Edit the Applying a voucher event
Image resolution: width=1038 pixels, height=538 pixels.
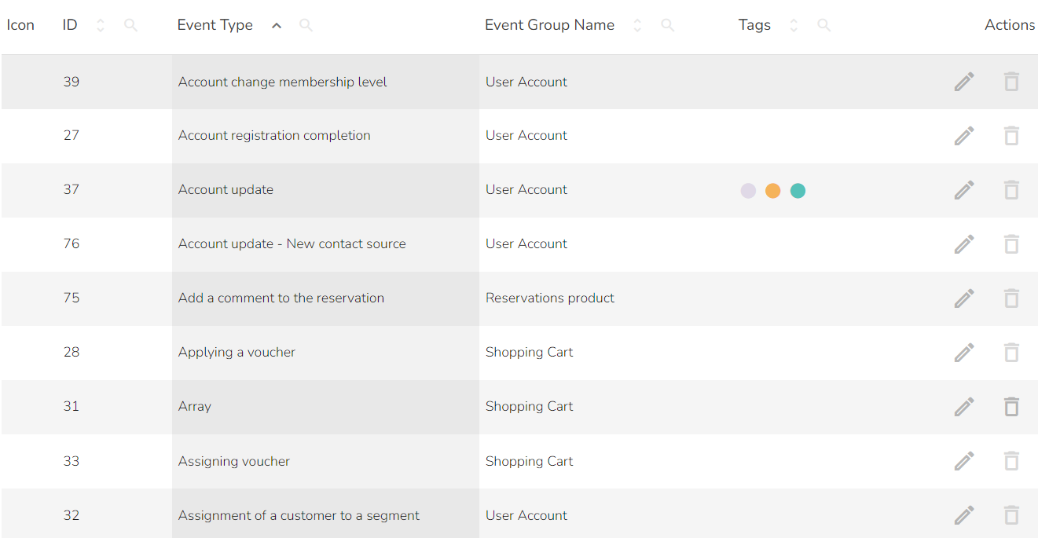pos(964,353)
